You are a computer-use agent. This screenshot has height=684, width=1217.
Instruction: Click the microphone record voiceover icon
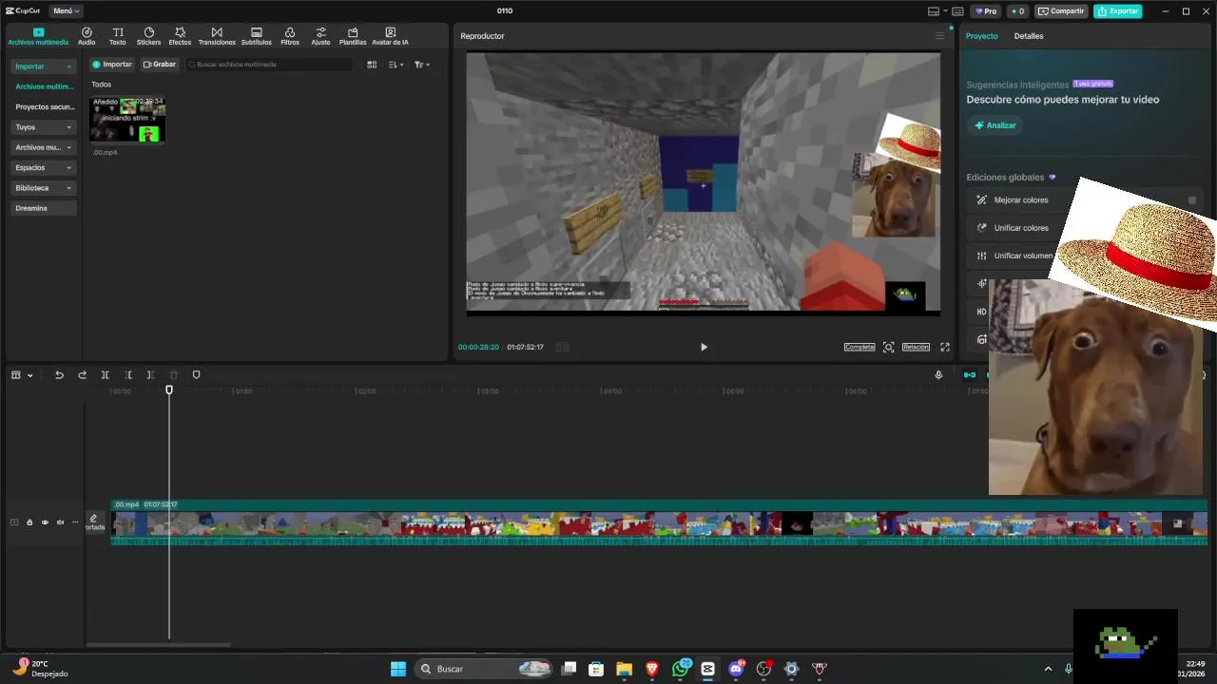click(x=938, y=375)
